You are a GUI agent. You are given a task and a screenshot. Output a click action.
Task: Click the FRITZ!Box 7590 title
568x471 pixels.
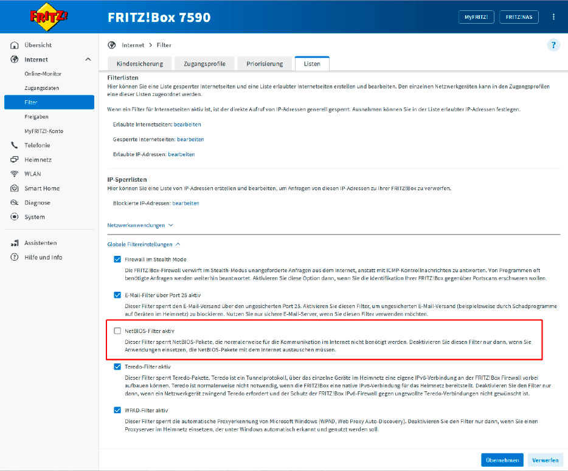point(159,18)
